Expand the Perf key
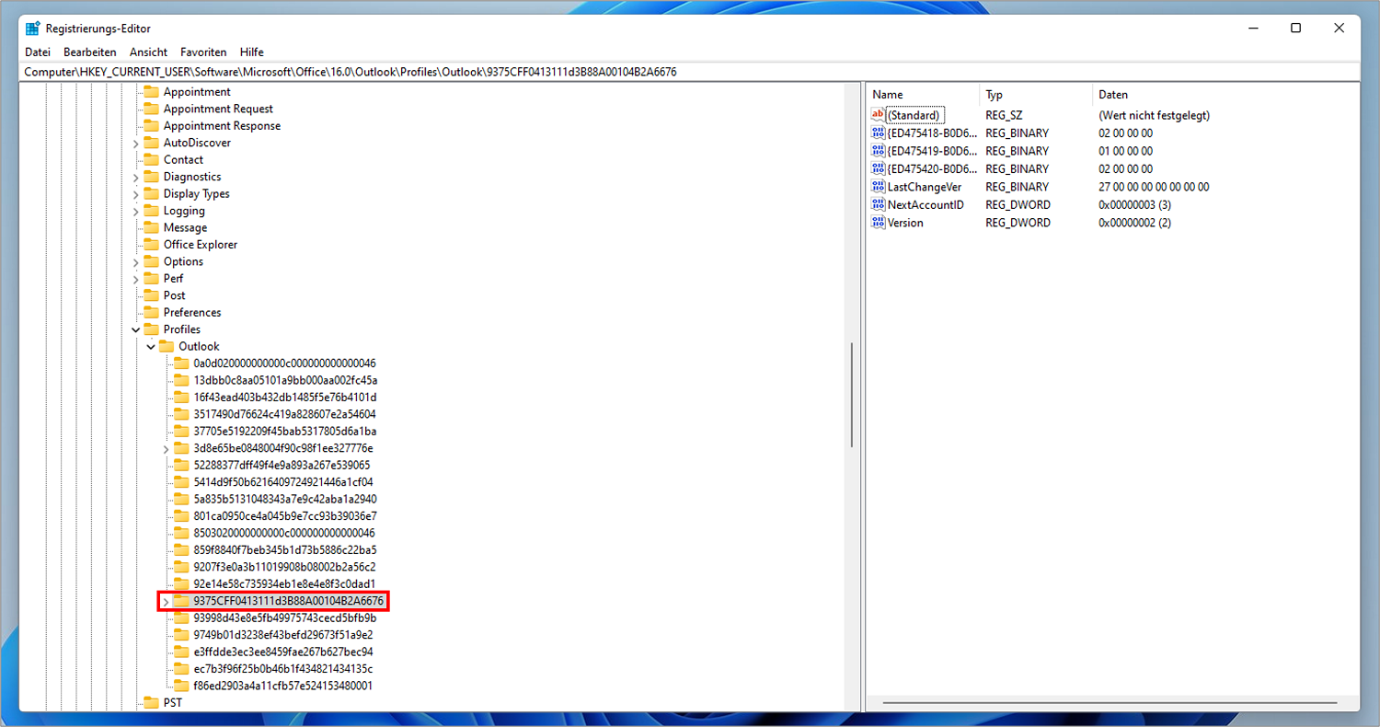 click(x=136, y=279)
